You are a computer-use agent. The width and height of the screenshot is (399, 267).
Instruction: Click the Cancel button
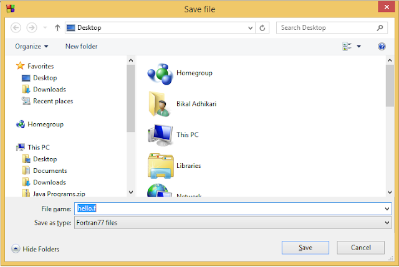coord(360,248)
